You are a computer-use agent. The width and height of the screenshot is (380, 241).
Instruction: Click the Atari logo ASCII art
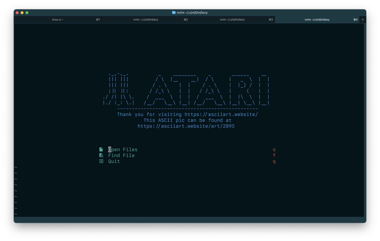(119, 89)
